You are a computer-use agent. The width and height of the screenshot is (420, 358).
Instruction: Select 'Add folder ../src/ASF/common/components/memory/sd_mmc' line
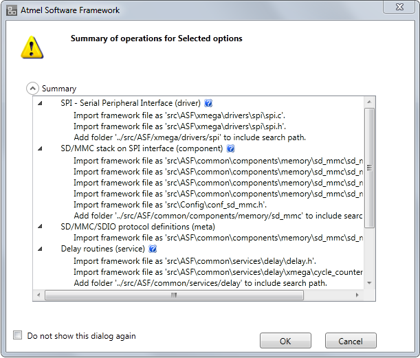coord(219,216)
